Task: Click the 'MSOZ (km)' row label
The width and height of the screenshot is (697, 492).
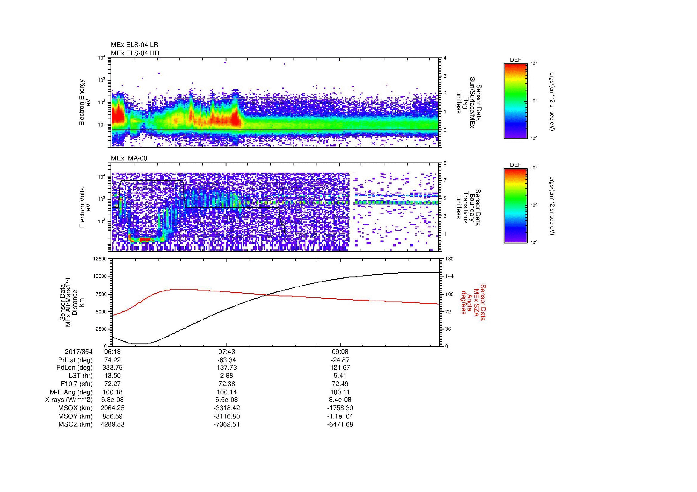Action: point(75,424)
